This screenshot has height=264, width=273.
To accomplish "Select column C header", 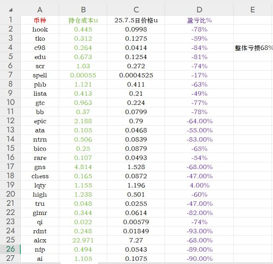I will (136, 10).
